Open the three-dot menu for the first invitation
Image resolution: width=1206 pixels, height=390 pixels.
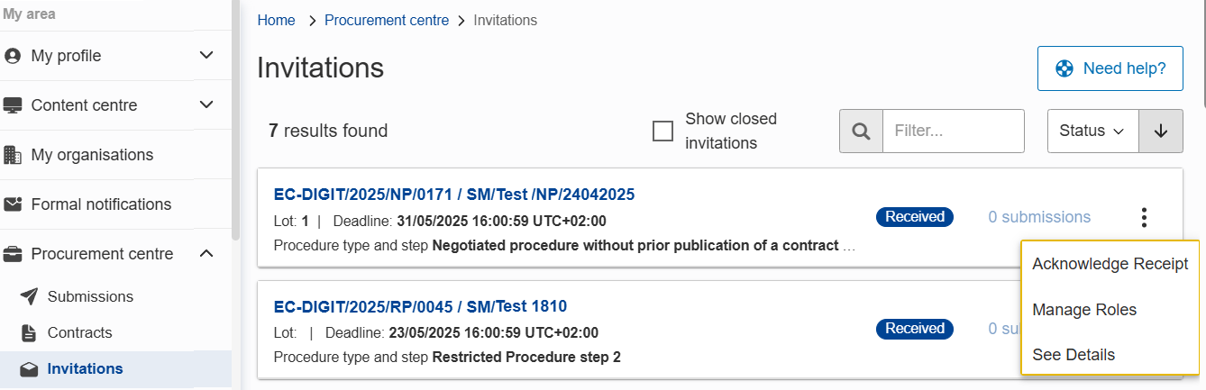[1144, 217]
